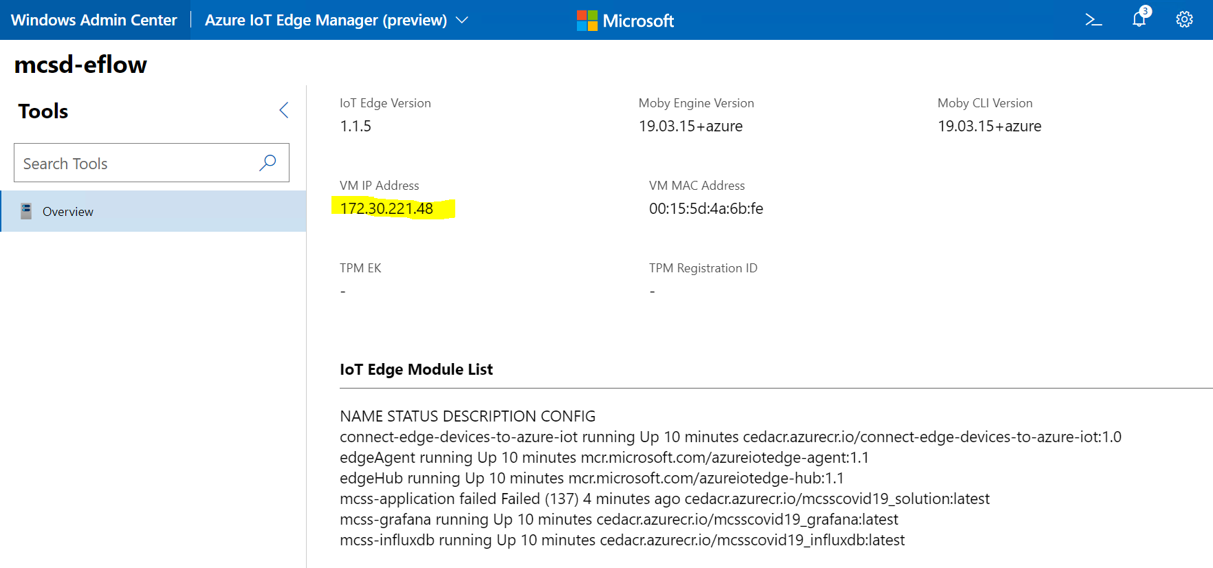Click the mcss-grafana module row
This screenshot has height=568, width=1213.
pyautogui.click(x=619, y=519)
